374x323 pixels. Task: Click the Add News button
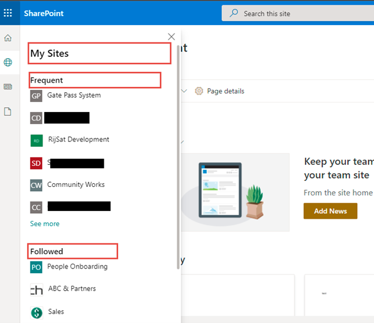click(x=330, y=211)
